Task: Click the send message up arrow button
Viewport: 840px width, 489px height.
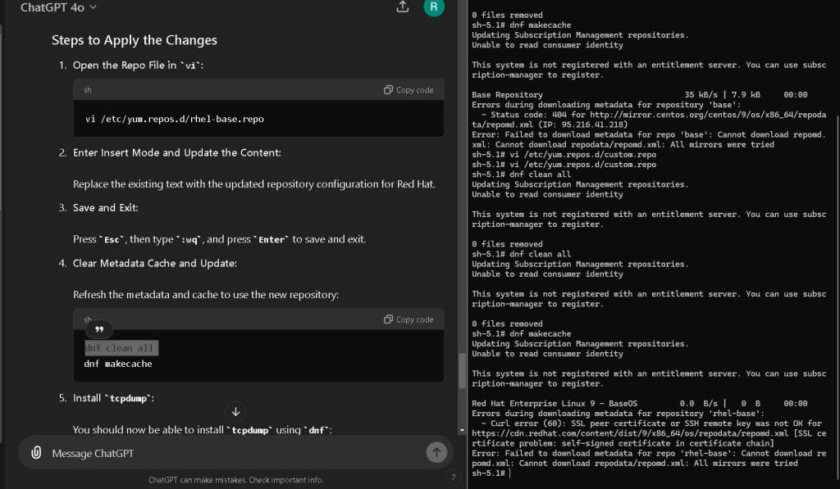Action: (x=436, y=453)
